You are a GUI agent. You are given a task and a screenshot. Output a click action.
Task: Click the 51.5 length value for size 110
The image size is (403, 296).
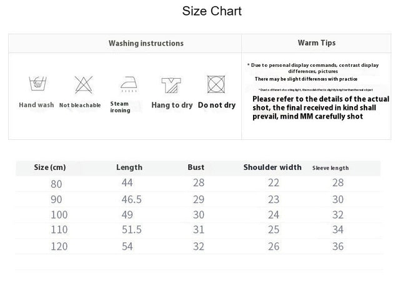point(132,229)
